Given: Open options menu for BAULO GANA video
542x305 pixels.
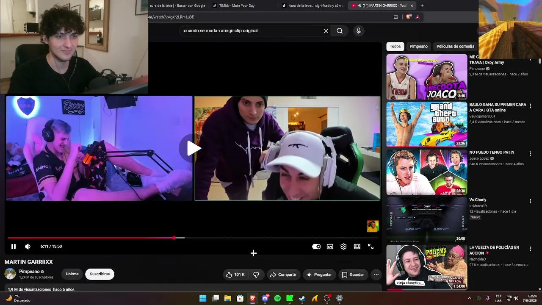Looking at the screenshot, I should pos(530,106).
